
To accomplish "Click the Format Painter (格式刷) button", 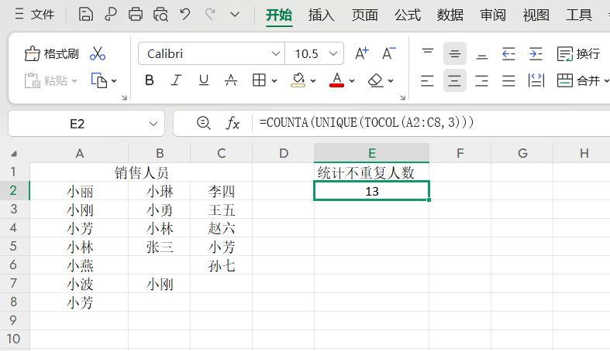I will (x=51, y=53).
